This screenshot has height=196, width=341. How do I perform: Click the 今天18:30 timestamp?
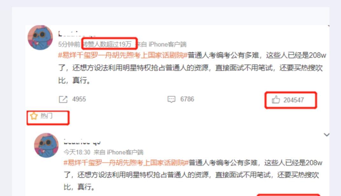[x=77, y=152]
